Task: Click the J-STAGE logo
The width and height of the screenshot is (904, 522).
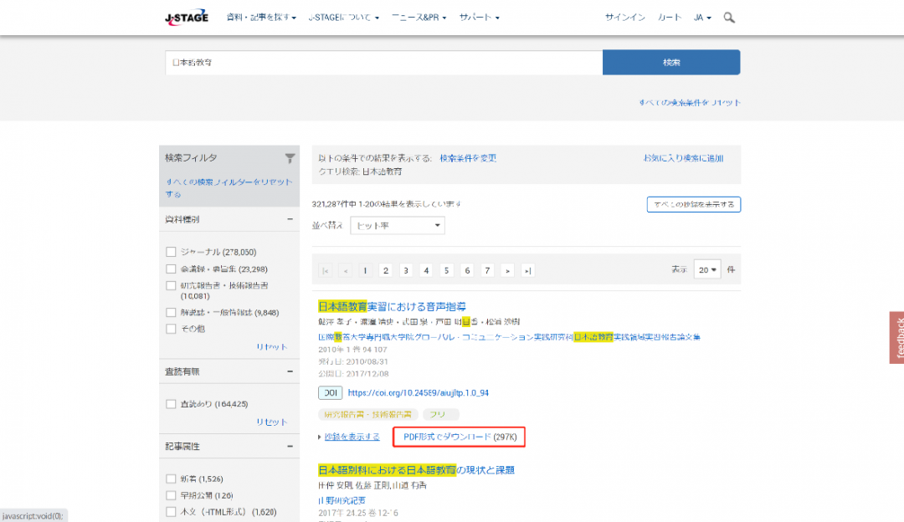Action: click(186, 17)
